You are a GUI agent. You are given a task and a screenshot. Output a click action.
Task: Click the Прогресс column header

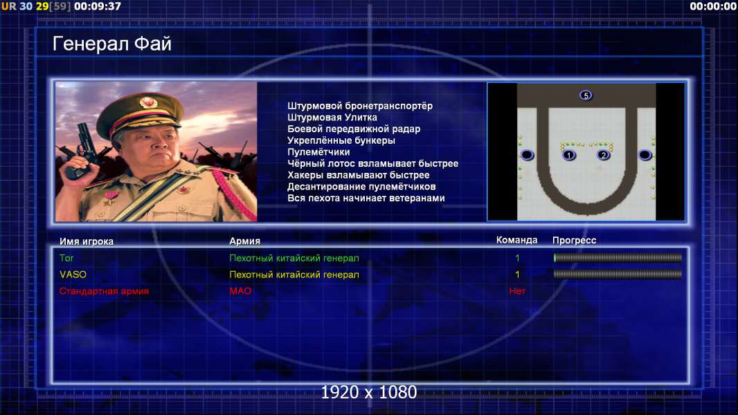(x=574, y=241)
